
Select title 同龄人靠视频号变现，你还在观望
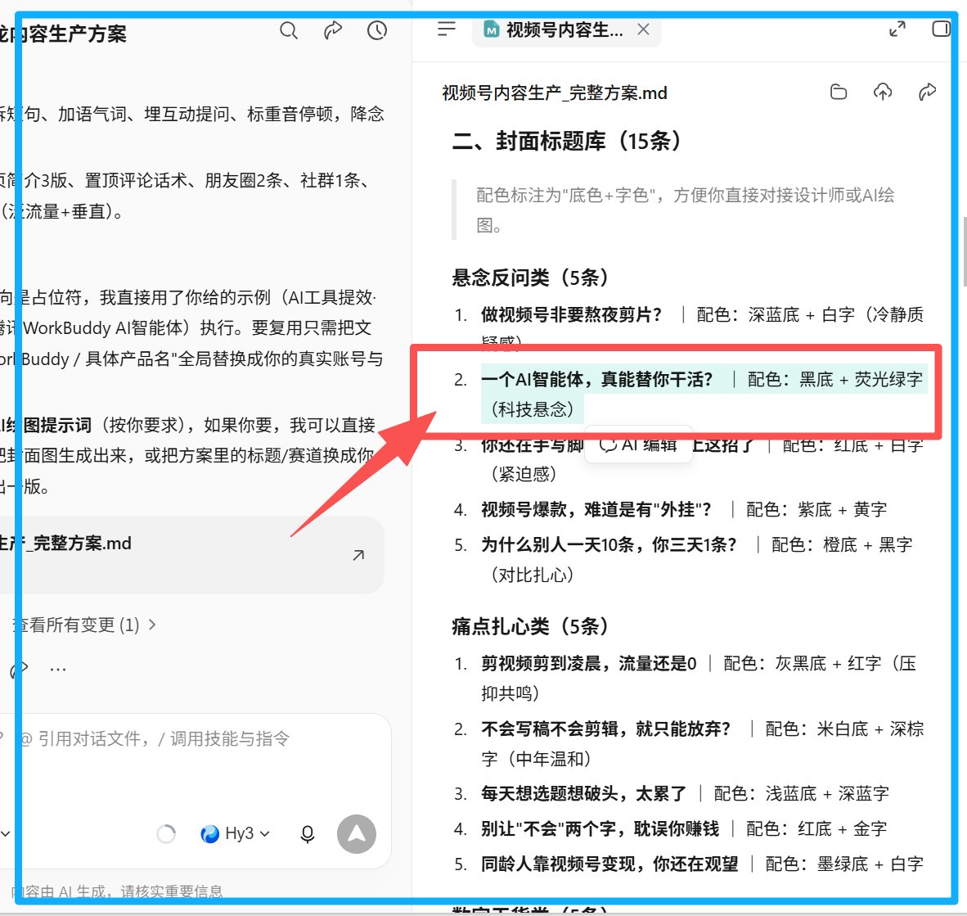click(x=609, y=864)
